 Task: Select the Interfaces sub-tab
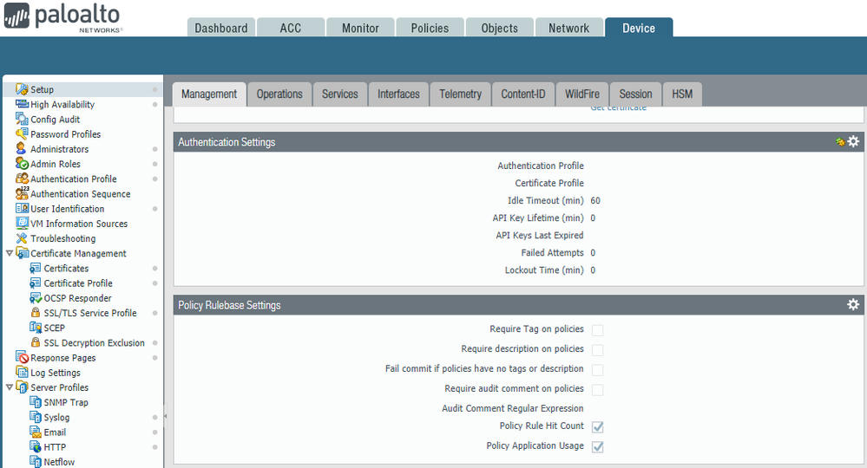click(x=398, y=94)
